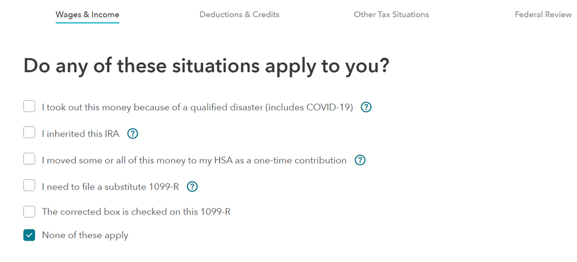Image resolution: width=577 pixels, height=262 pixels.
Task: Tick the substitute 1099-R checkbox
Action: (x=29, y=186)
